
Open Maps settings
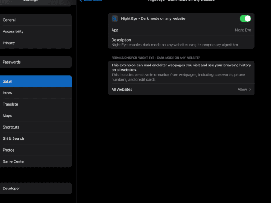click(x=36, y=115)
